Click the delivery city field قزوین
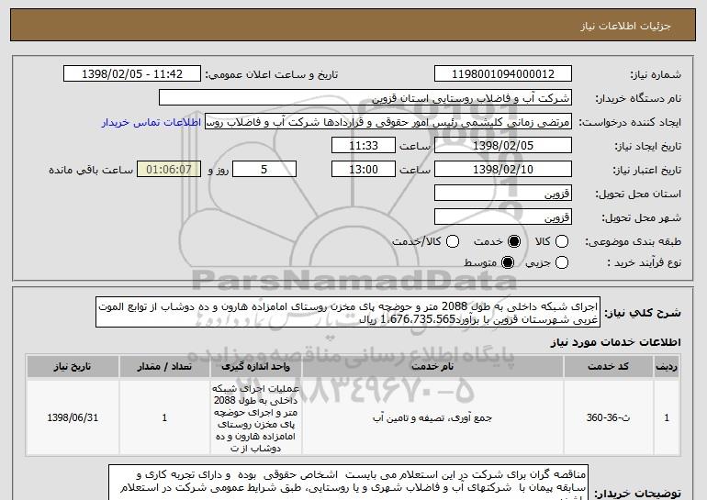Viewport: 707px width, 500px height. (503, 217)
